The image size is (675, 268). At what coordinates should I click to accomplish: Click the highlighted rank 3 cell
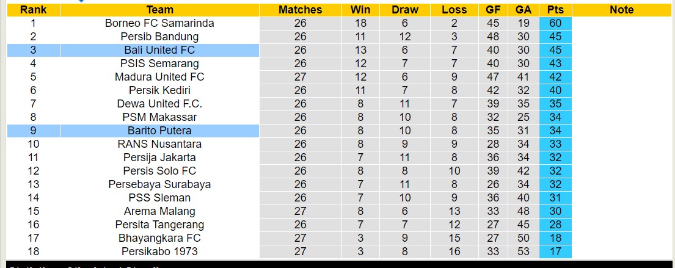[x=33, y=50]
